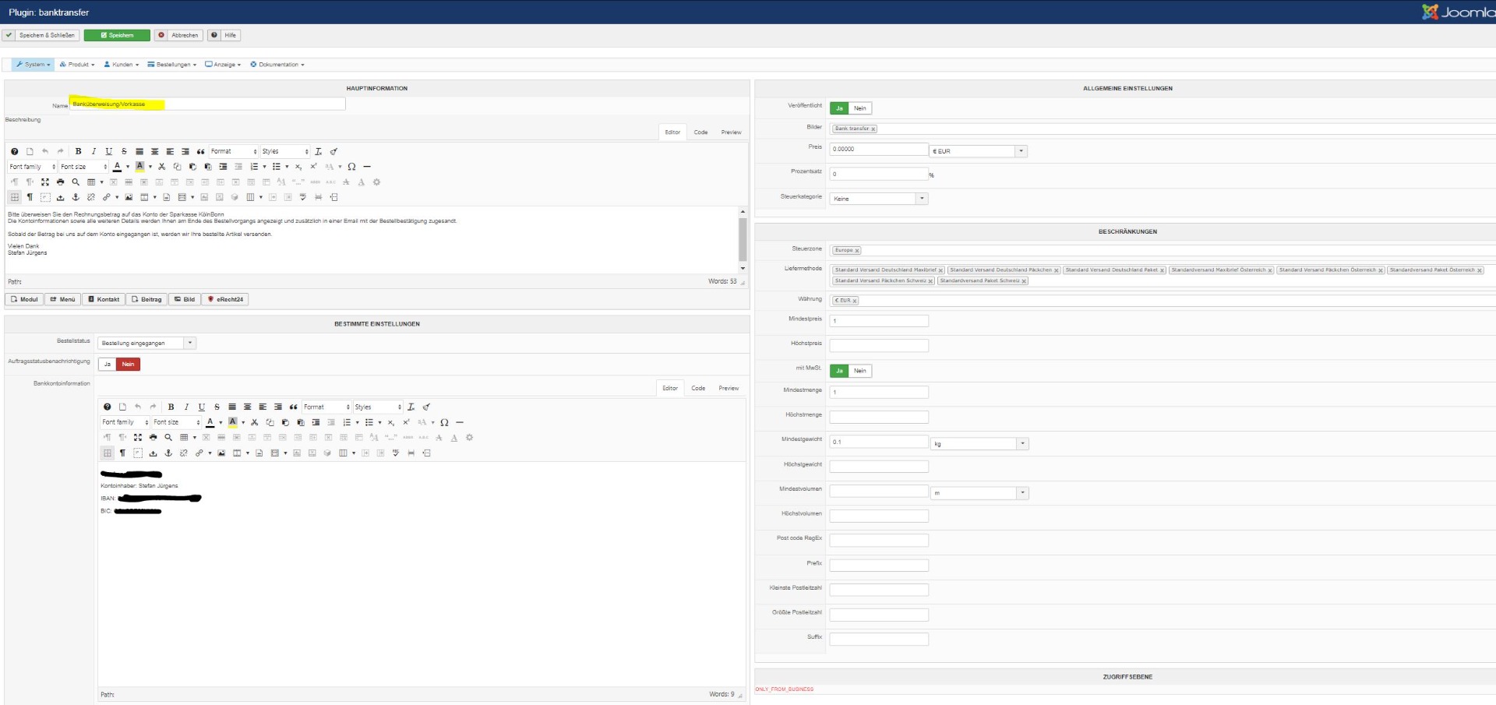Set mit MwSt. to Nein
Image resolution: width=1496 pixels, height=705 pixels.
coord(860,371)
